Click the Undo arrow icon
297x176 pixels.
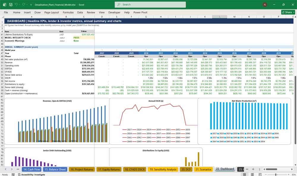coord(17,4)
